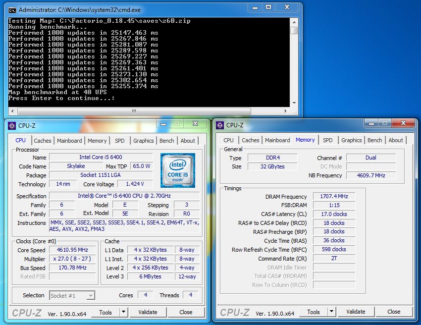Click Close button in left CPU-Z window

tap(186, 312)
